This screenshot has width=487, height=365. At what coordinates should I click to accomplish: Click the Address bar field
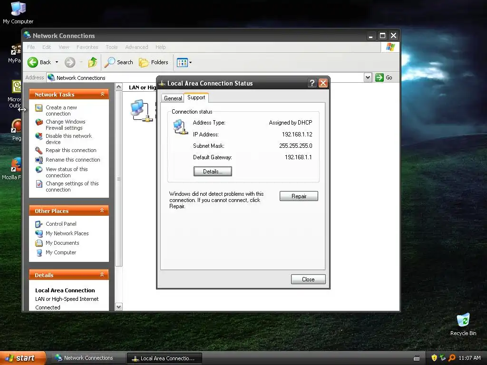point(205,77)
